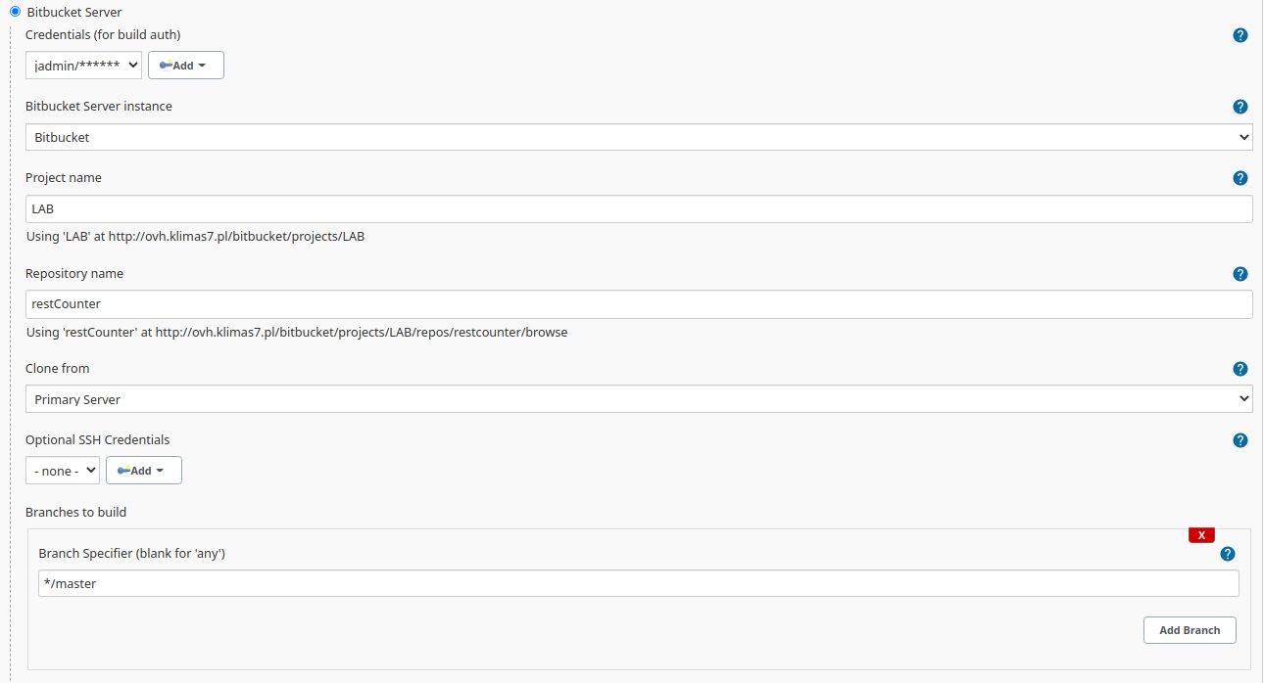Focus the Project name input containing LAB

(x=639, y=209)
